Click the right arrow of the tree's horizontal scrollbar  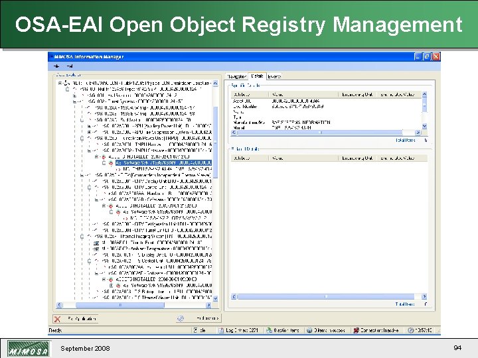click(x=208, y=305)
